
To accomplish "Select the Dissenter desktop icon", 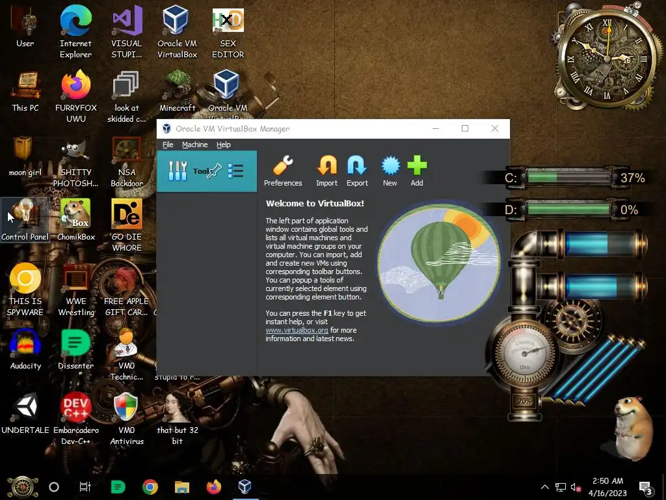I will coord(75,349).
